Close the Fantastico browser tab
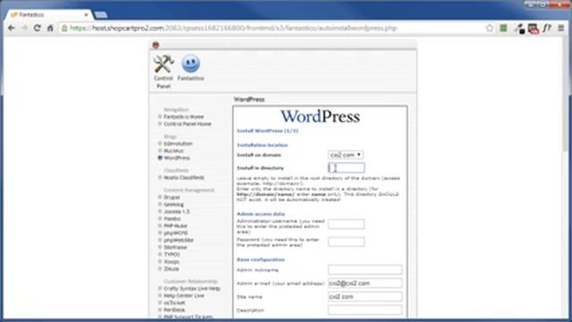Image resolution: width=572 pixels, height=322 pixels. click(x=86, y=14)
